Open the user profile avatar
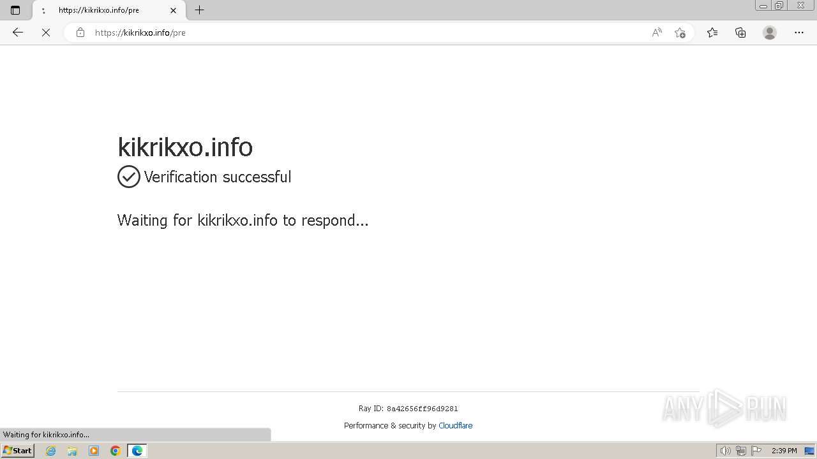 pyautogui.click(x=770, y=33)
